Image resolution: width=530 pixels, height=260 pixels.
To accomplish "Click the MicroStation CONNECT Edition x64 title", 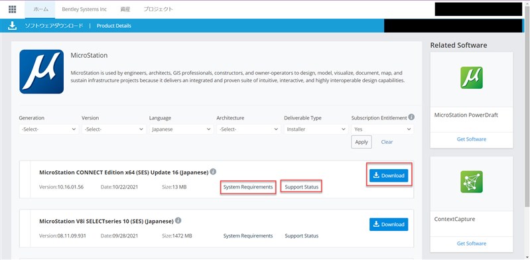I will 124,172.
